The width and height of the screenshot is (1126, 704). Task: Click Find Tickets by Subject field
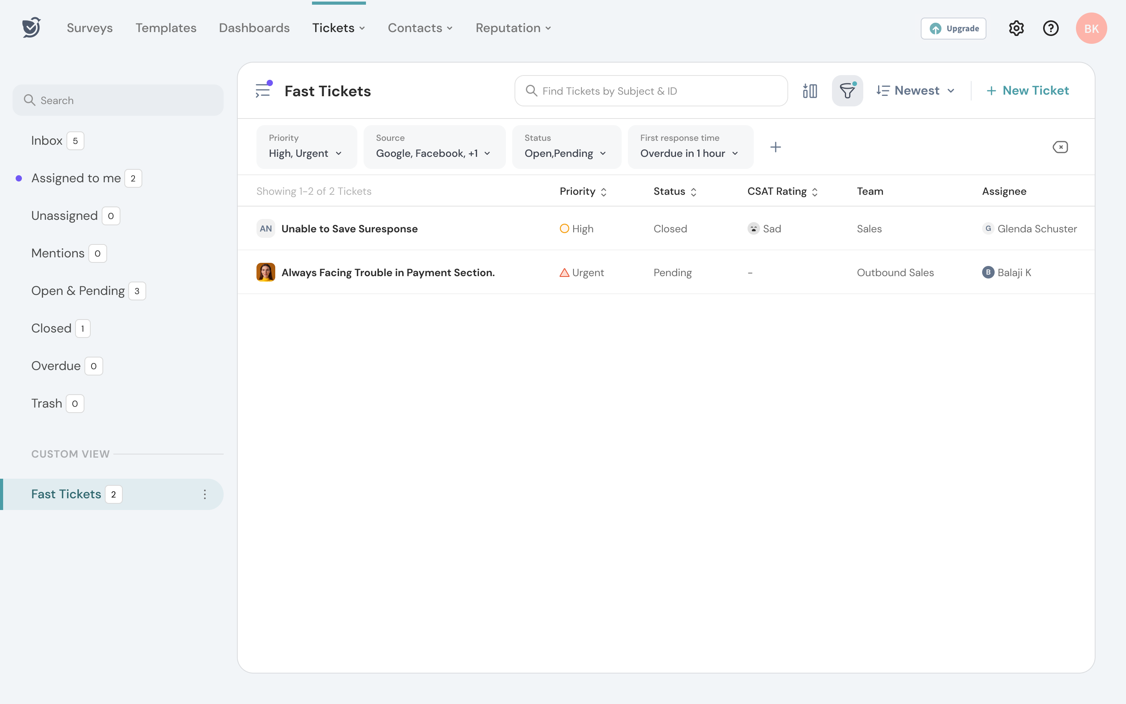651,91
